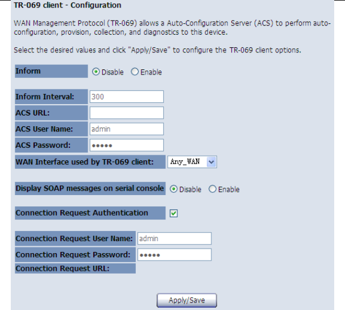This screenshot has width=345, height=310.
Task: Click the Connection Request Authentication label
Action: [x=82, y=213]
